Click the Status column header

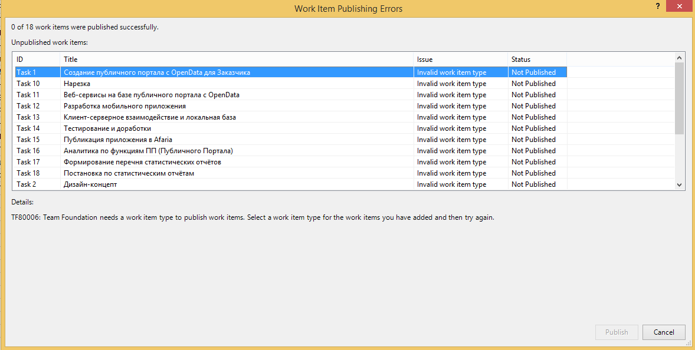pyautogui.click(x=537, y=60)
